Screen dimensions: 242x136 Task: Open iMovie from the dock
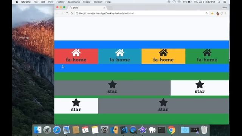click(143, 130)
